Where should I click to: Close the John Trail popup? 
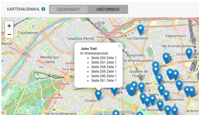[119, 46]
